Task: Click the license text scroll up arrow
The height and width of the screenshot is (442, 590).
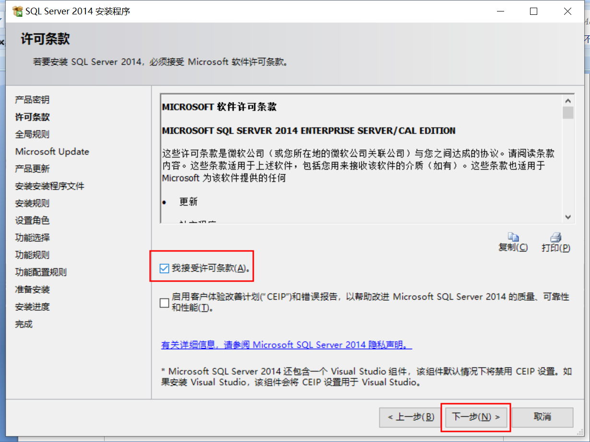Action: coord(568,101)
